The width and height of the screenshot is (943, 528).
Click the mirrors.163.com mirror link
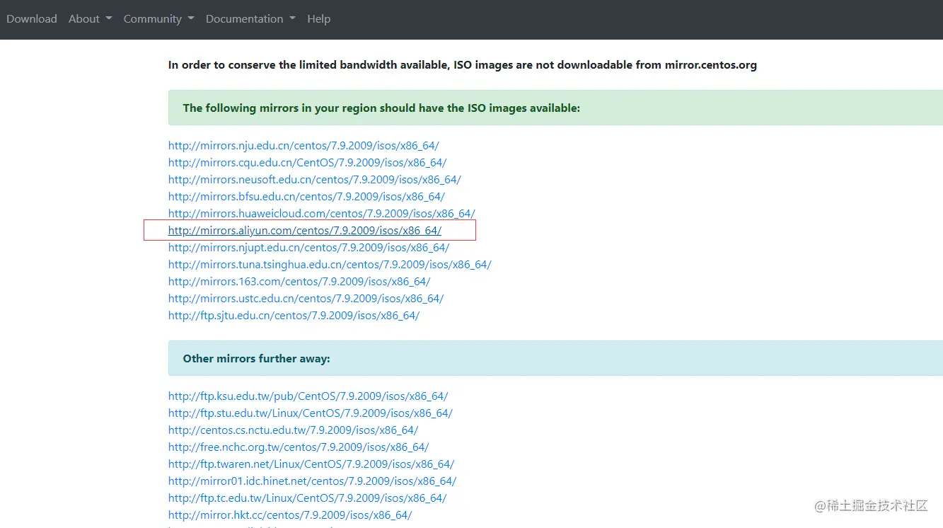(299, 282)
